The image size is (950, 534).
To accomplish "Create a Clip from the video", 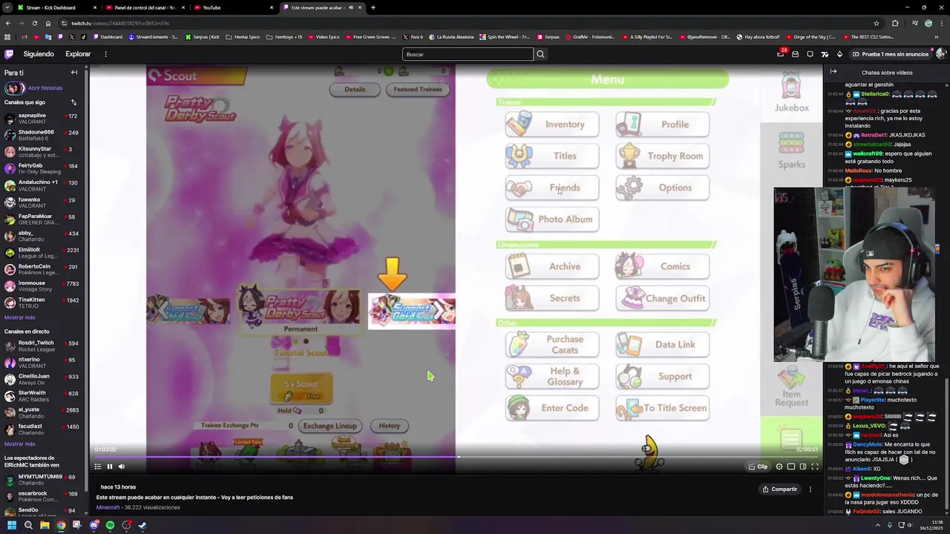I will pos(758,467).
